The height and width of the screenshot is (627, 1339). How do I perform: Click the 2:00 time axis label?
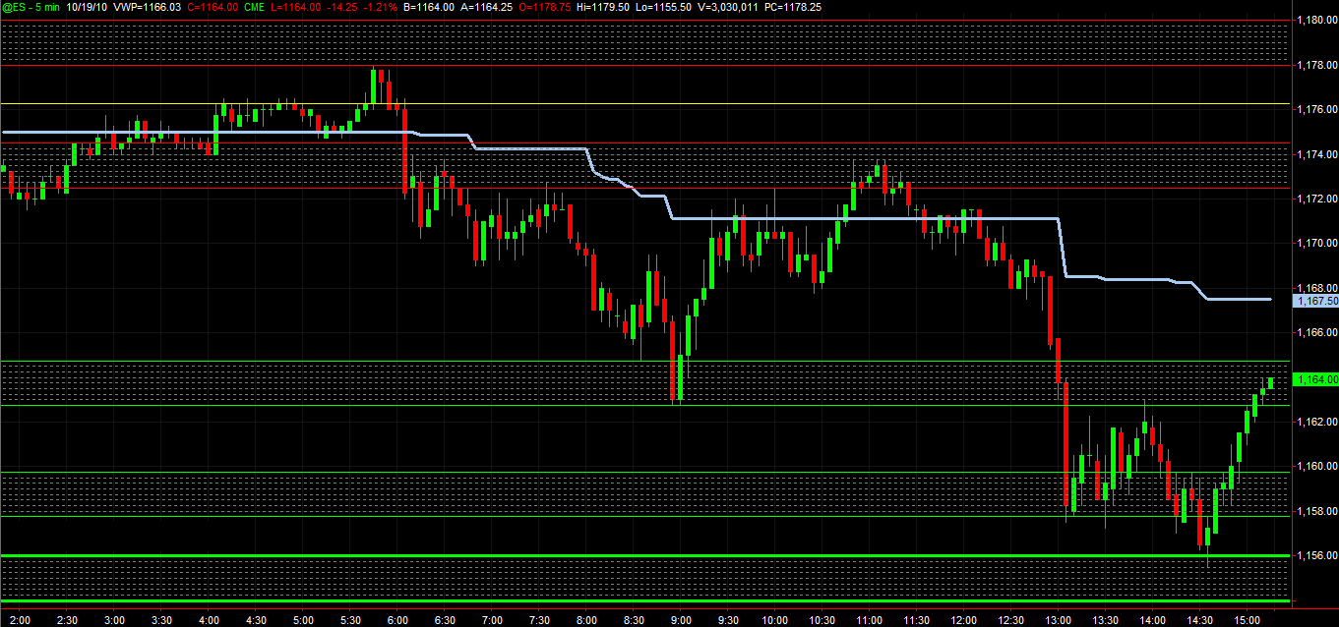pyautogui.click(x=20, y=620)
